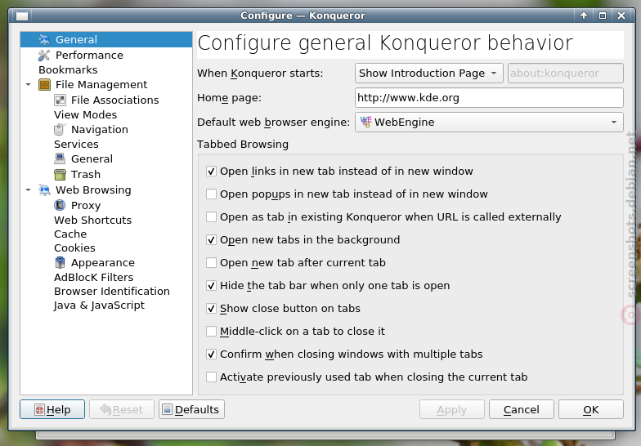Screen dimensions: 641x446
Task: Confirm with the OK button
Action: (x=590, y=409)
